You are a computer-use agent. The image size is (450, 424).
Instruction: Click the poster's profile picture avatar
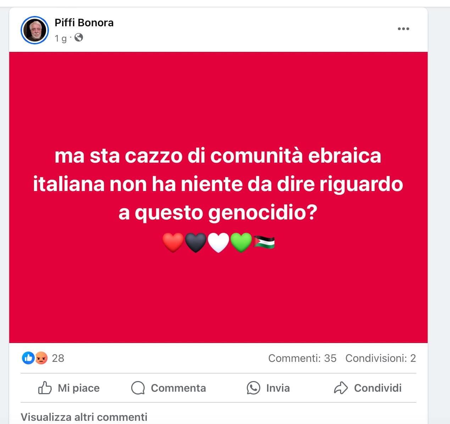coord(35,30)
